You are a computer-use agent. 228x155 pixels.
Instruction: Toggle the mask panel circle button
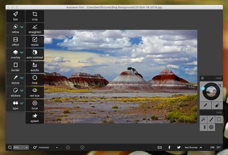[x=202, y=78]
